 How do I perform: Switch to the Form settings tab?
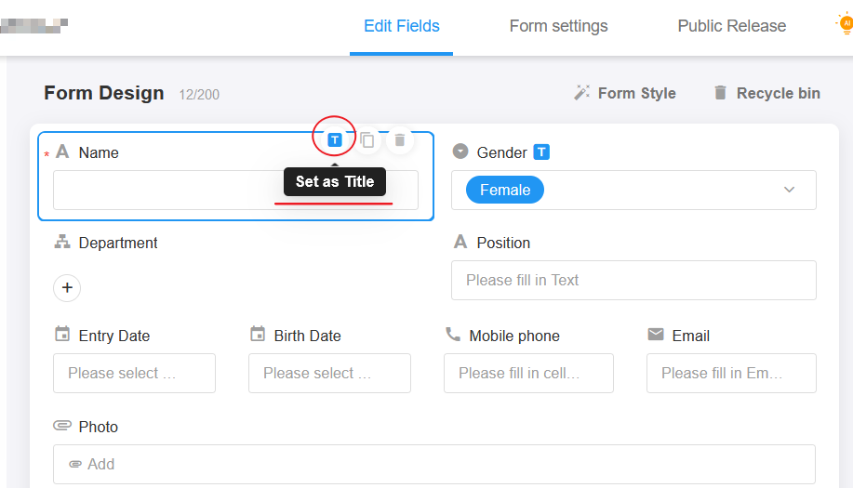(558, 26)
